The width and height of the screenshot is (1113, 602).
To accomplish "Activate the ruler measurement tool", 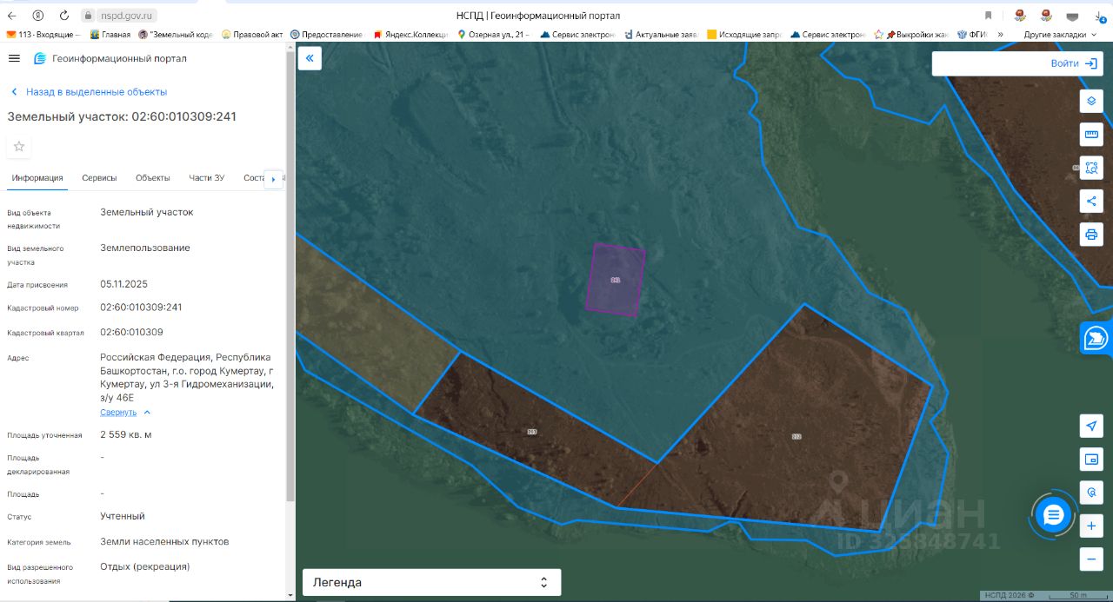I will point(1091,135).
